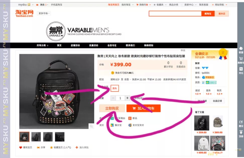
Task: Click the suggestion feedback icon in sidebar
Action: click(241, 122)
